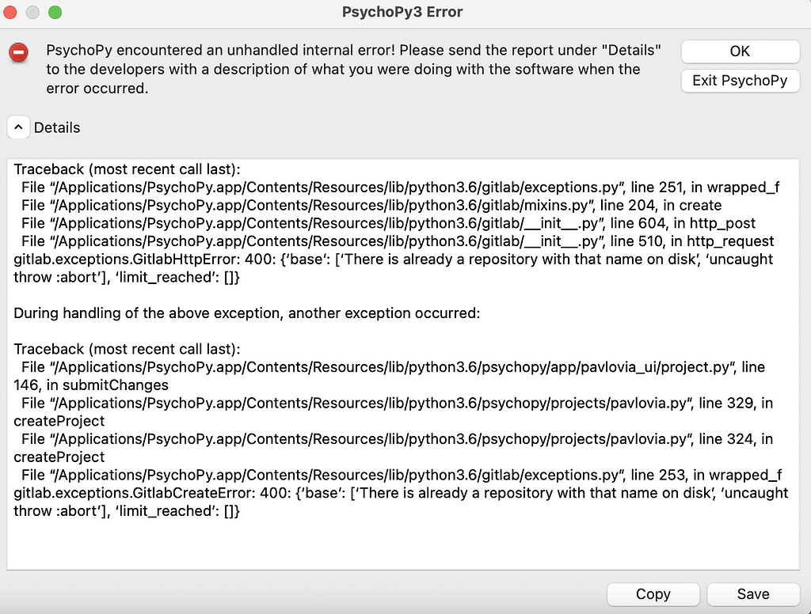The height and width of the screenshot is (614, 811).
Task: Collapse the Details disclosure chevron
Action: [17, 127]
